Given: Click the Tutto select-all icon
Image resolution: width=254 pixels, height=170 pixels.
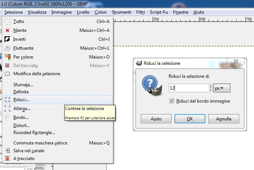Looking at the screenshot, I should point(7,21).
